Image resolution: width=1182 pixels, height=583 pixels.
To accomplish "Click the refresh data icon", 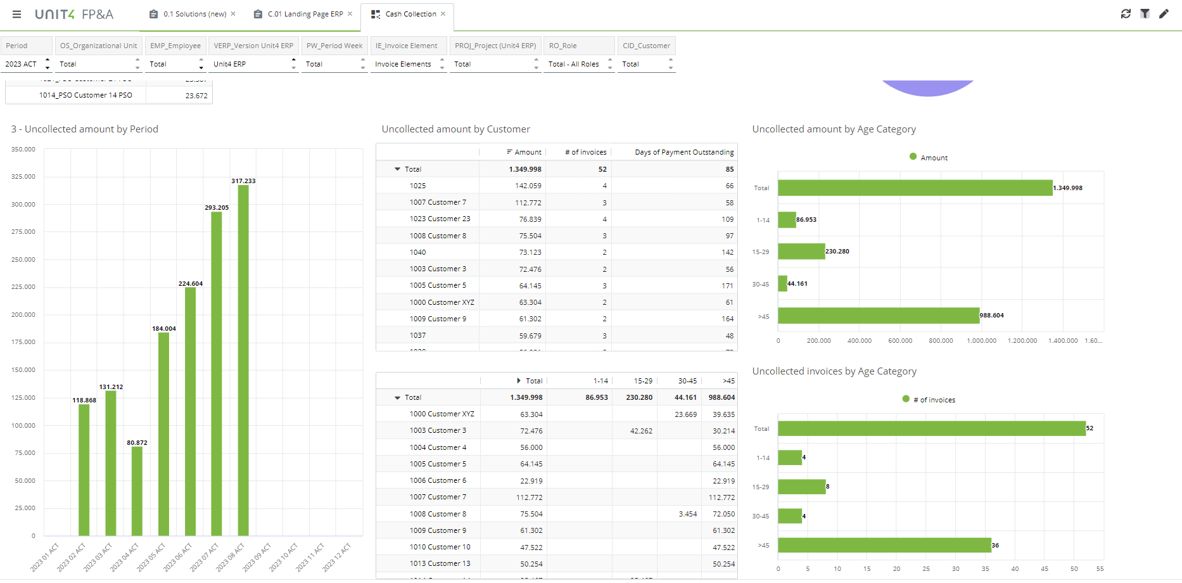I will pos(1126,14).
